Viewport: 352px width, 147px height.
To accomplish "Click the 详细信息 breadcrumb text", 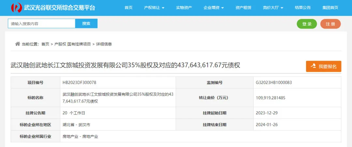I will (104, 44).
